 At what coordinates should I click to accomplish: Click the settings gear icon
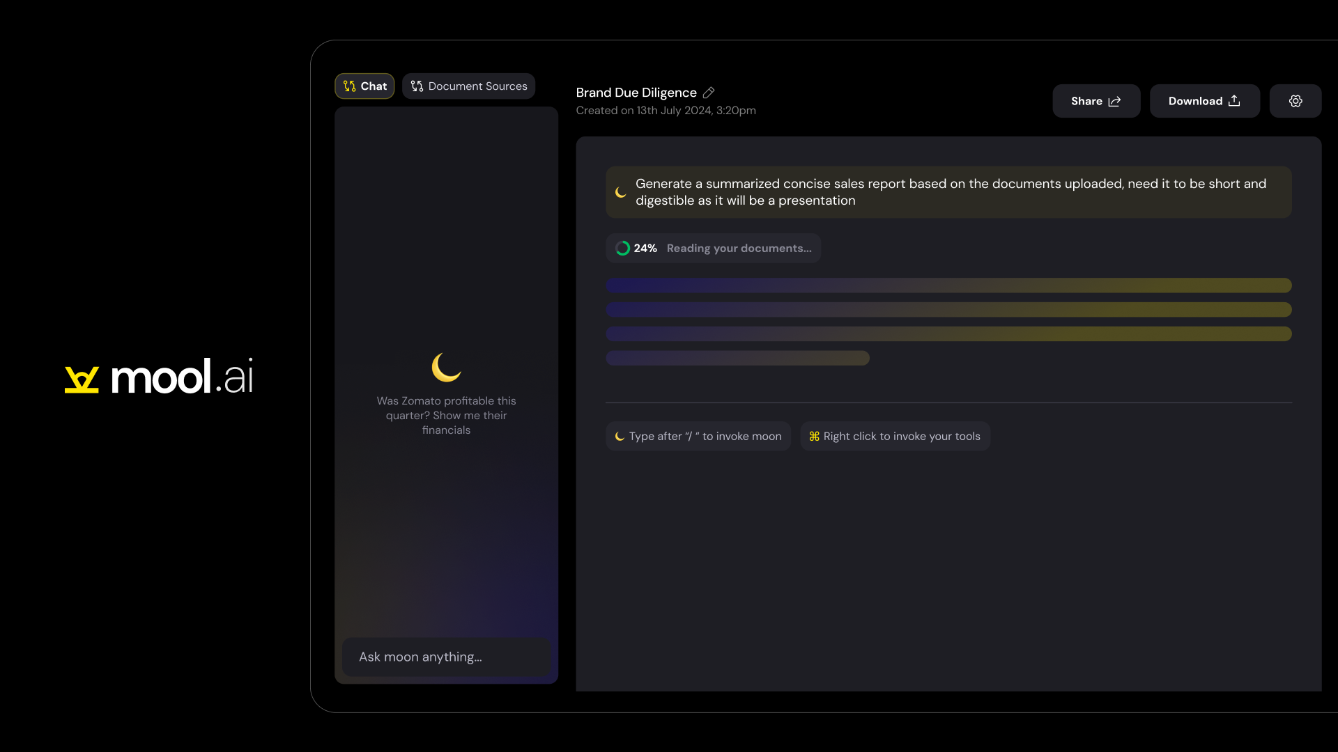1295,101
